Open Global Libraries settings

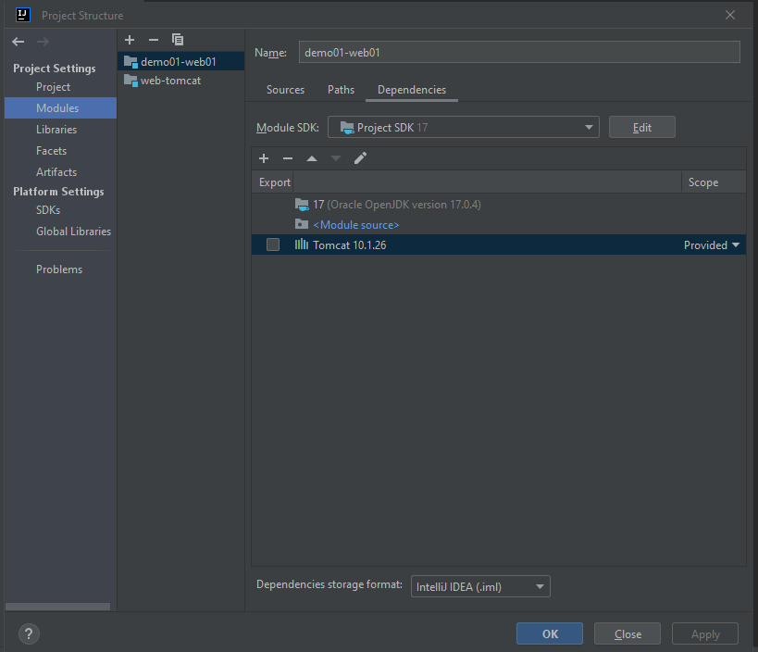click(73, 232)
